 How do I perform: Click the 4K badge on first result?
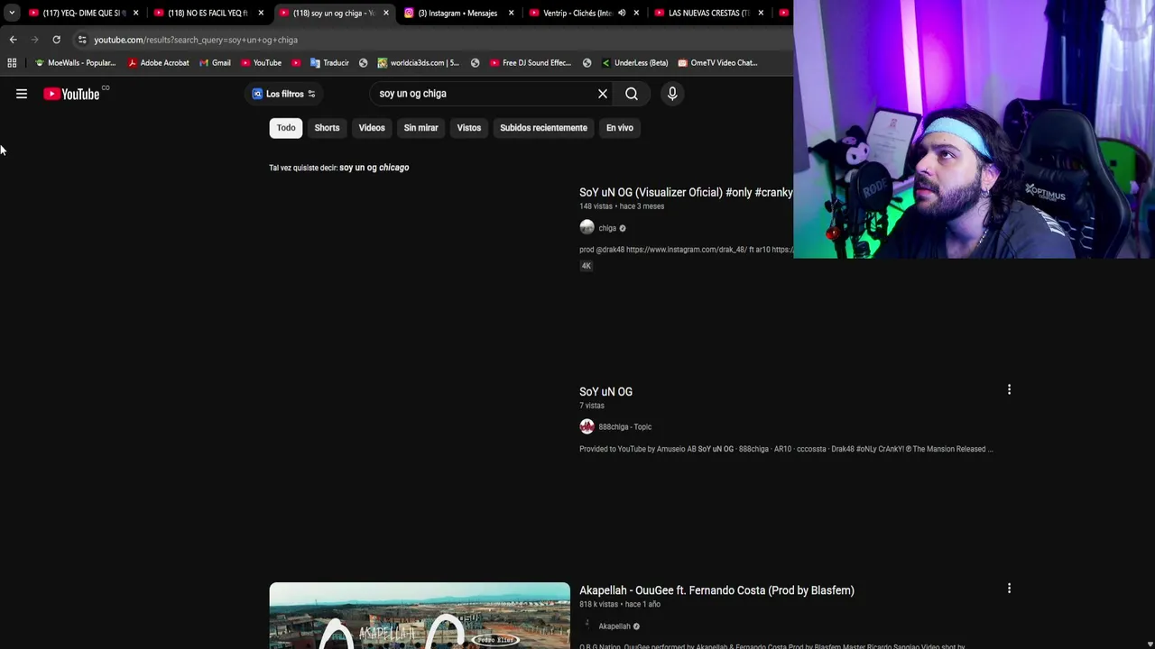coord(586,266)
